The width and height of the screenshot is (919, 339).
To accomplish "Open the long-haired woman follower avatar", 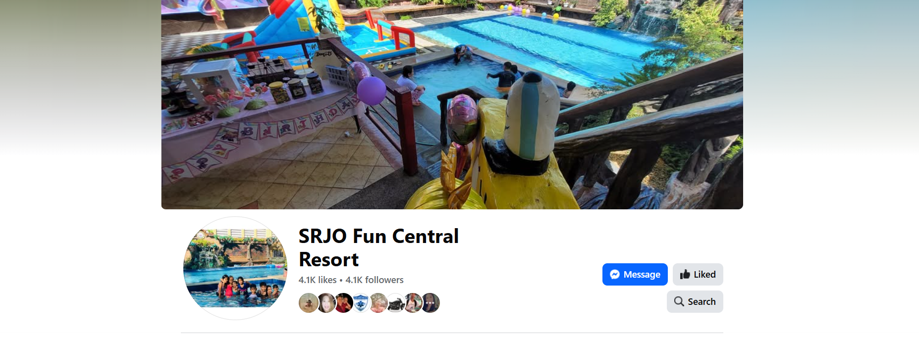I will coord(326,303).
